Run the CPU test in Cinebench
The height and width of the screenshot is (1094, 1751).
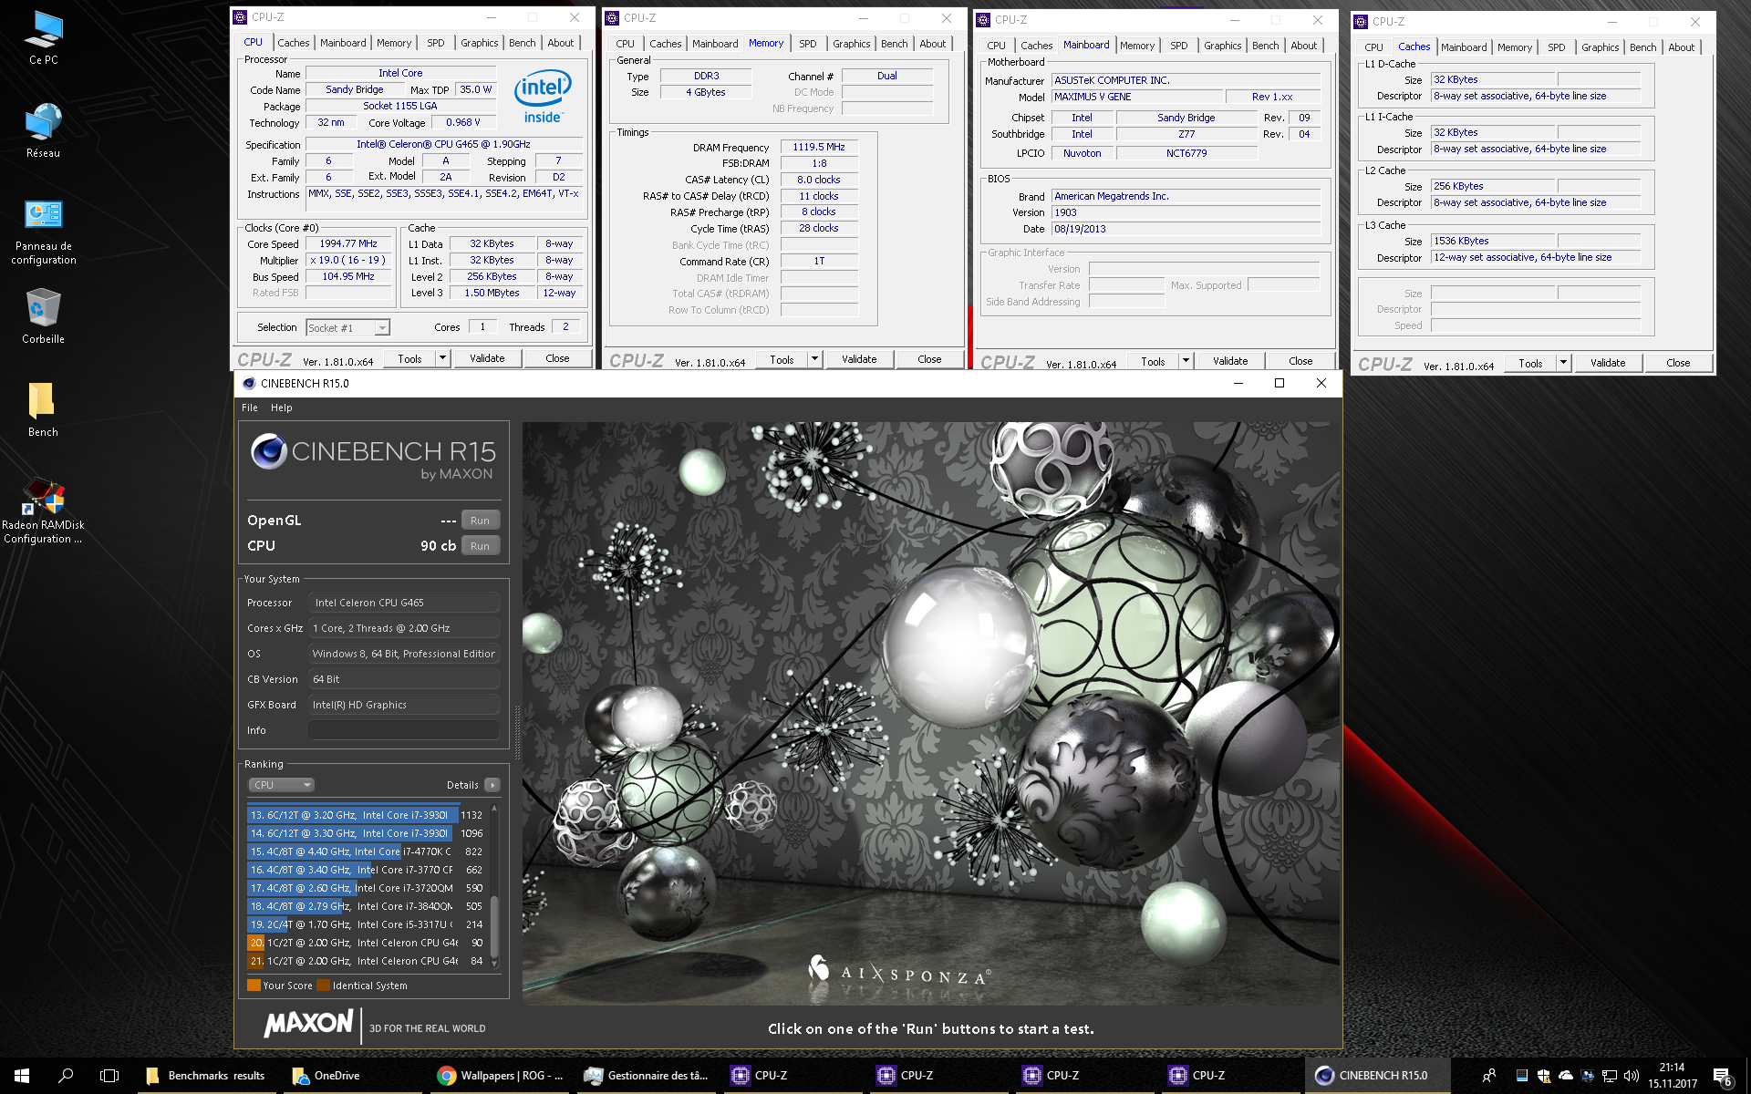(x=481, y=546)
